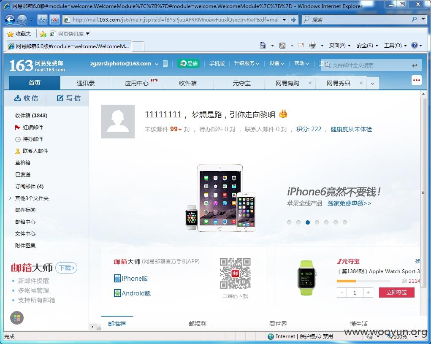Click the mail search submit arrow icon
Image resolution: width=431 pixels, height=344 pixels.
(415, 65)
